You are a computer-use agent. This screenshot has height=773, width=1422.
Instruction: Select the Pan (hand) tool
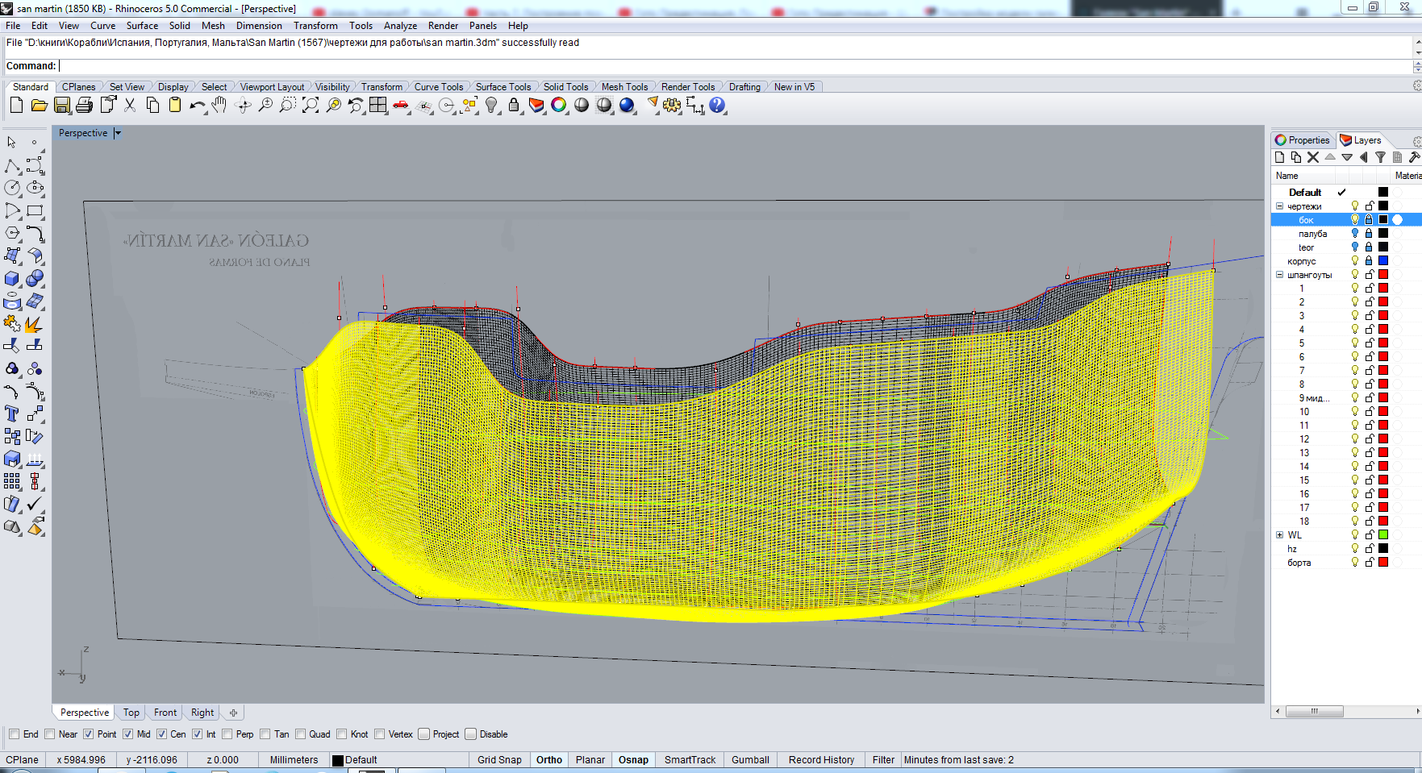pos(219,106)
